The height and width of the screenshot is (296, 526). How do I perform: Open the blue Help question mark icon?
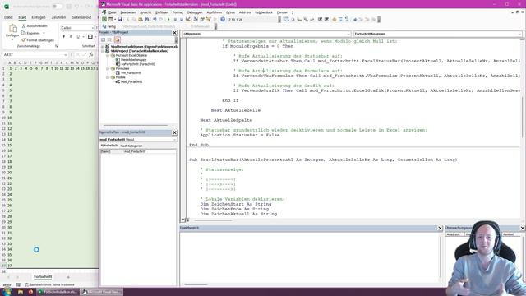223,20
